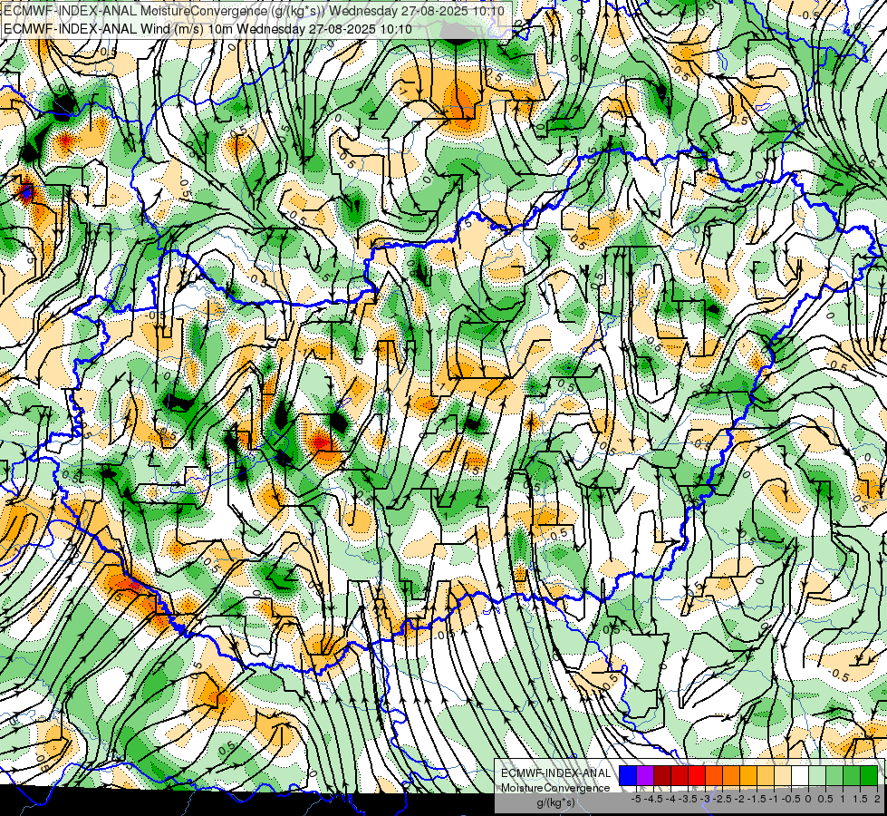Click the -4.5 legend scale value
Image resolution: width=887 pixels, height=816 pixels.
[653, 799]
